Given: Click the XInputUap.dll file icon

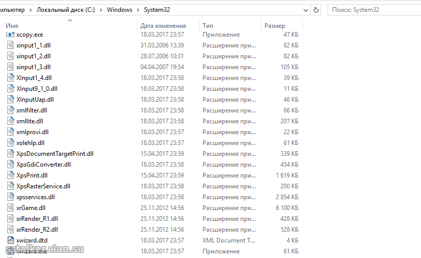Looking at the screenshot, I should click(x=10, y=99).
